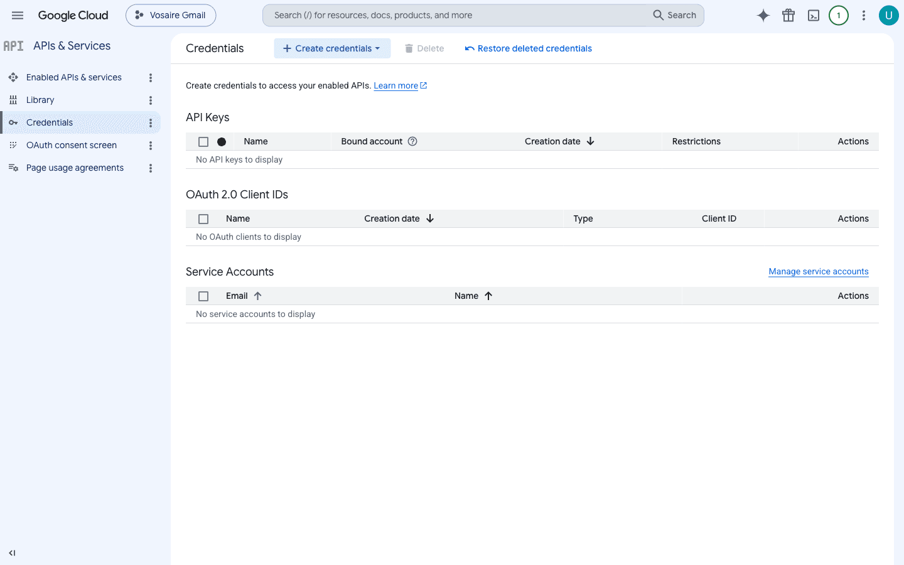
Task: Click Restore deleted credentials
Action: point(529,48)
